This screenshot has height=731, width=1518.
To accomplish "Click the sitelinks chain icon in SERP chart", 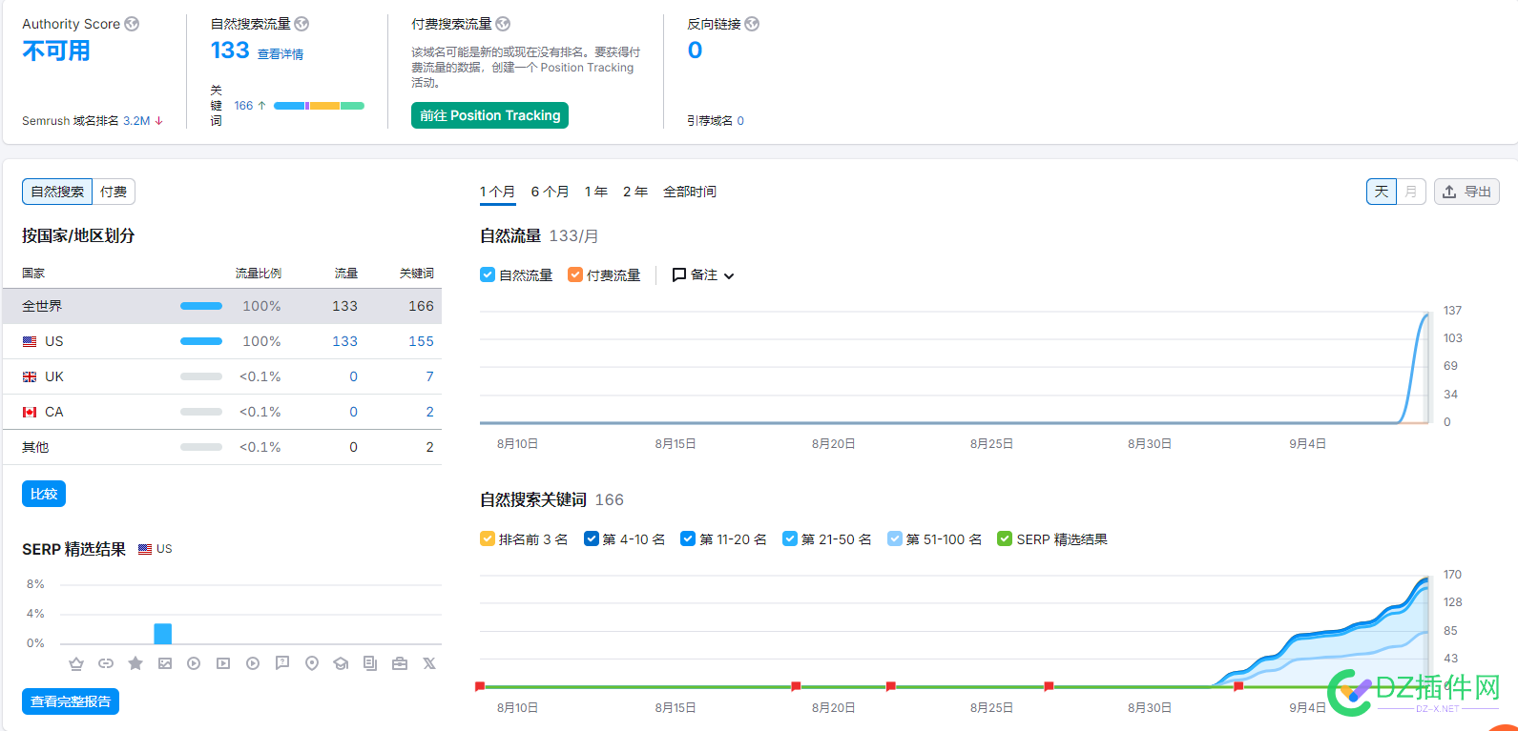I will 106,663.
